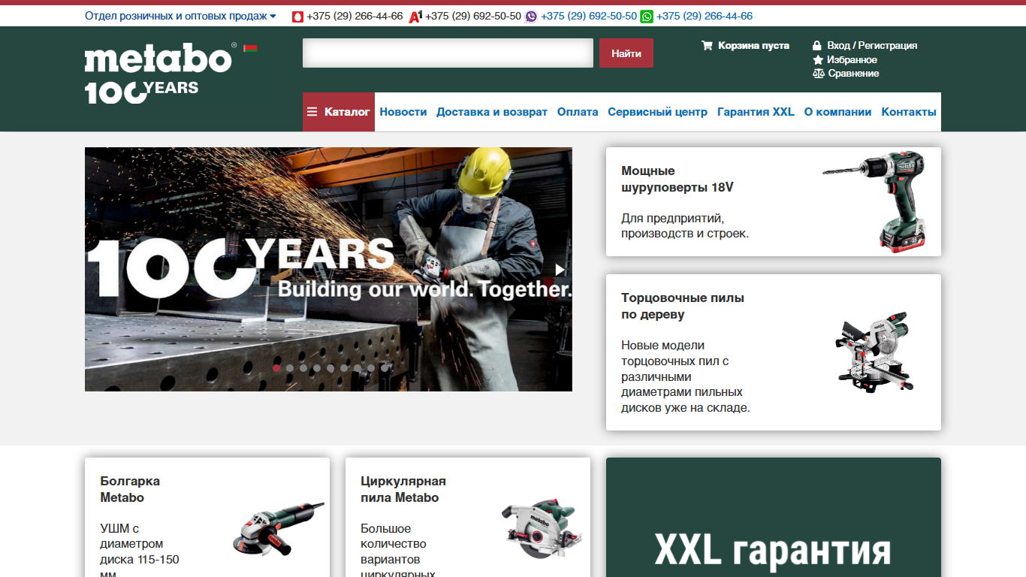Click the purple Viber icon
This screenshot has height=577, width=1026.
pyautogui.click(x=531, y=16)
